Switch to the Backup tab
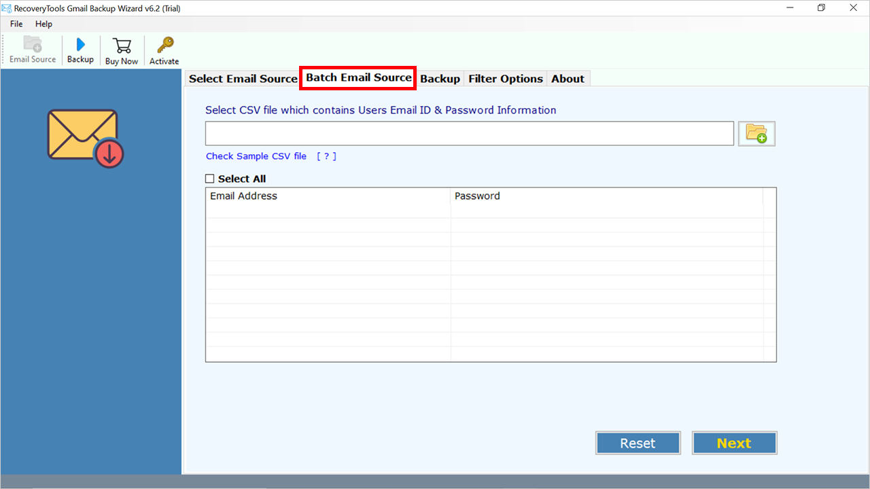870x489 pixels. 440,79
